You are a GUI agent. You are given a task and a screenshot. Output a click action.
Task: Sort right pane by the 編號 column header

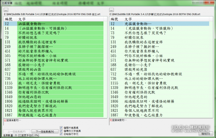(x=116, y=19)
